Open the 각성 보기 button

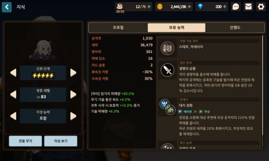[61, 141]
